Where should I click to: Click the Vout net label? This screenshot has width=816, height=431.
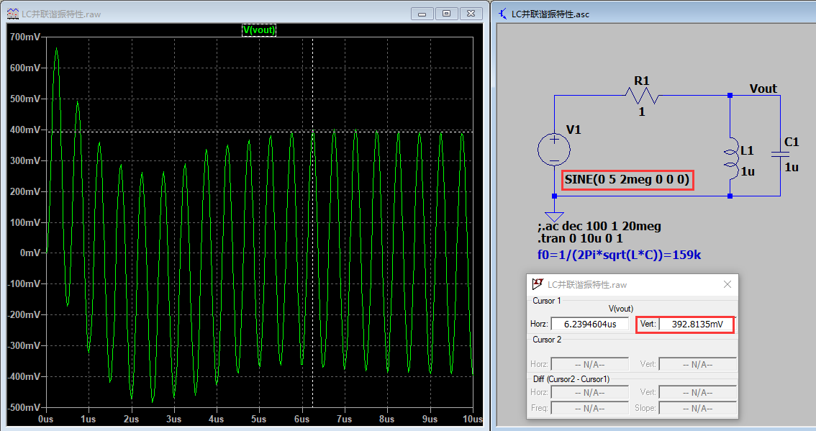[x=763, y=89]
